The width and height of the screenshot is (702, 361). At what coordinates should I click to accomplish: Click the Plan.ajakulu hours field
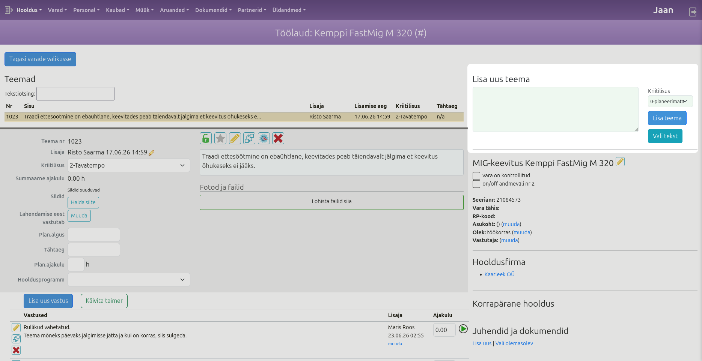pos(76,265)
